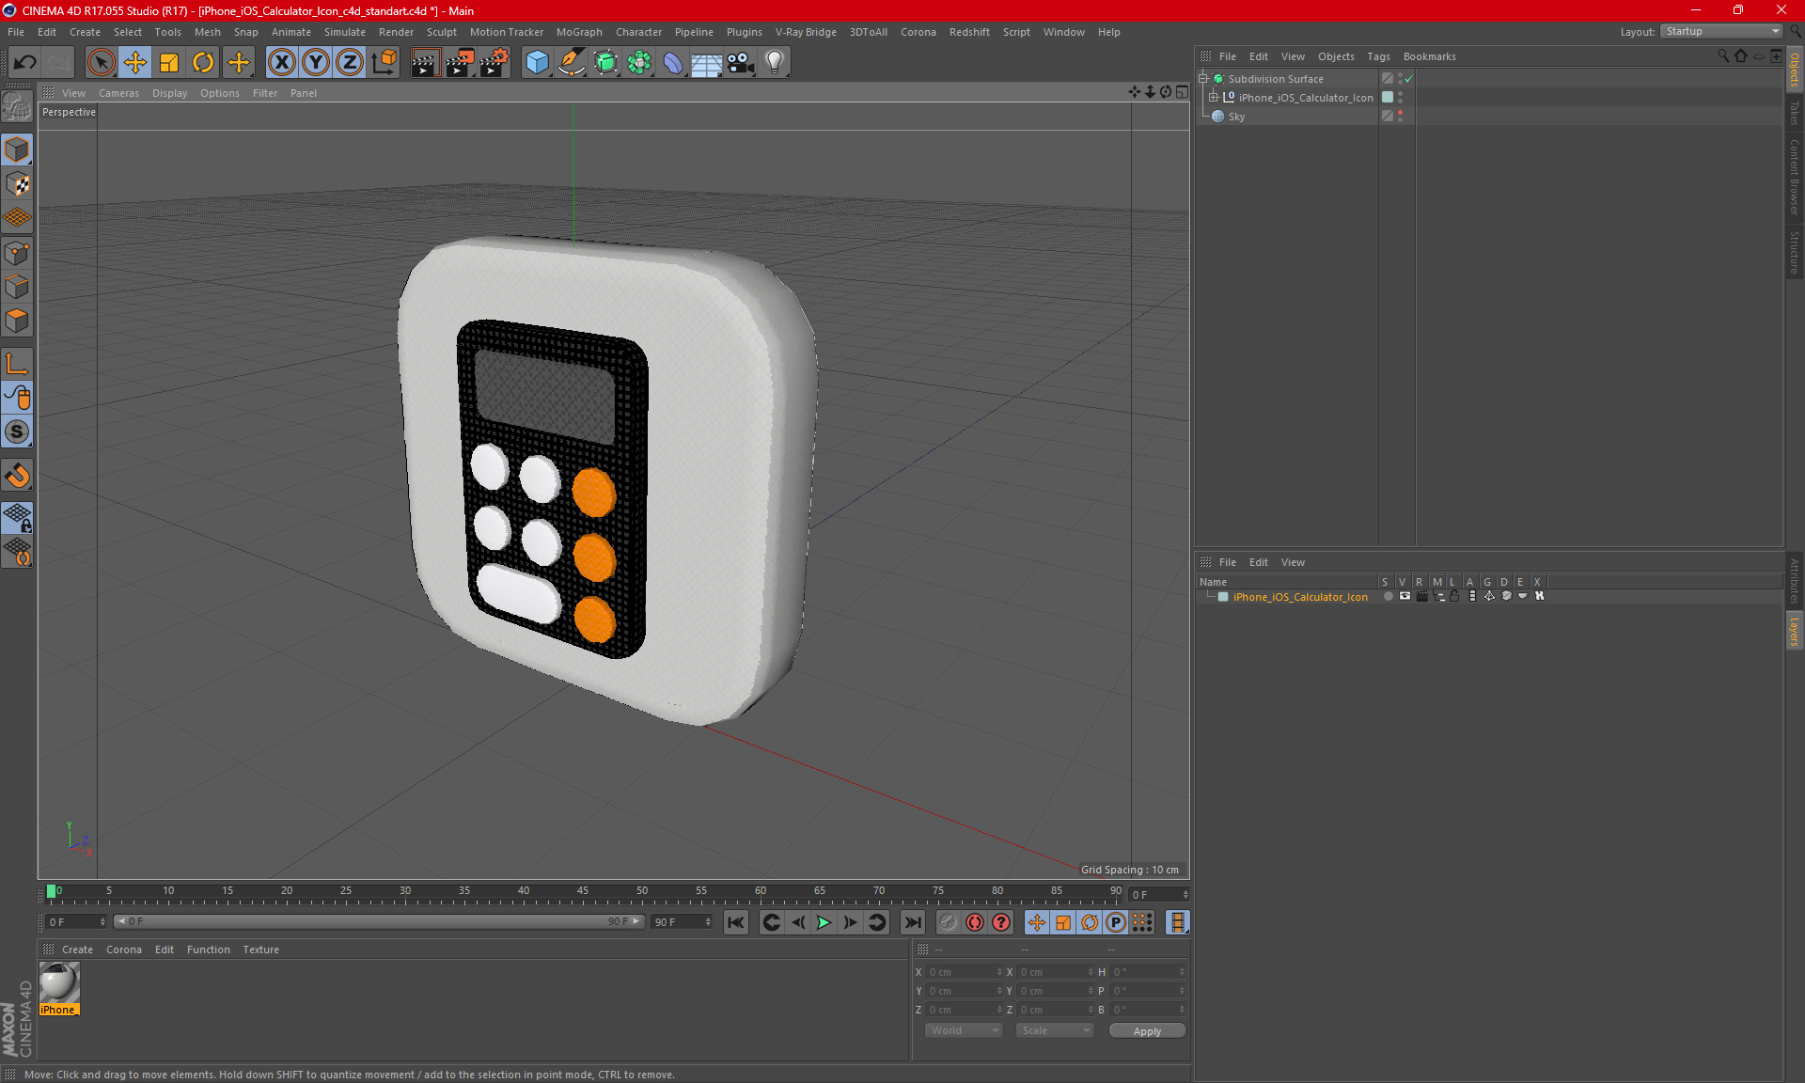This screenshot has width=1805, height=1083.
Task: Select the Scale tool
Action: pyautogui.click(x=169, y=63)
